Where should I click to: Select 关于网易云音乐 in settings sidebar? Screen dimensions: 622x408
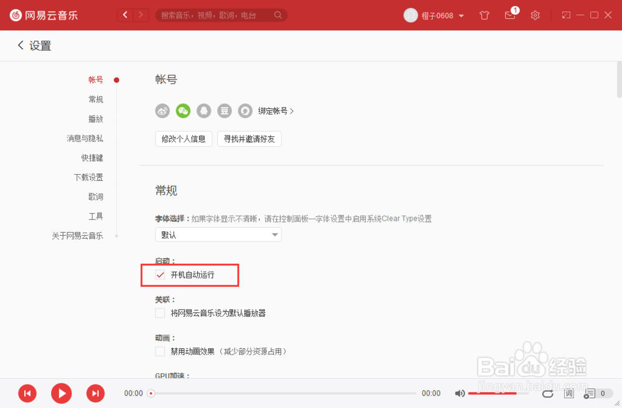77,236
